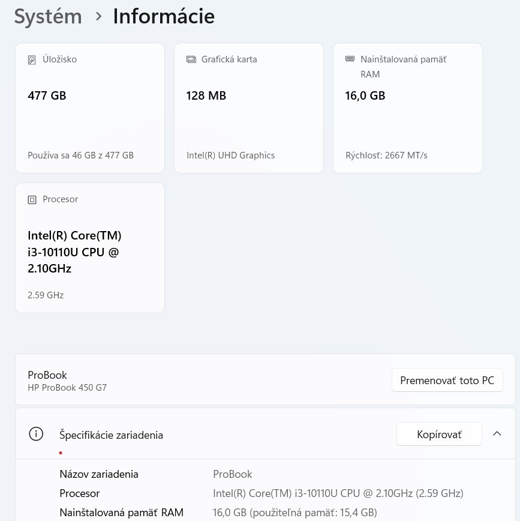Screen dimensions: 520x521
Task: Click the storage drive icon beside Úložisko
Action: [32, 60]
